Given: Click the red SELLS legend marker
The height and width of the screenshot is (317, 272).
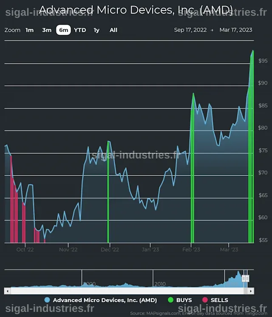Looking at the screenshot, I should coord(205,300).
